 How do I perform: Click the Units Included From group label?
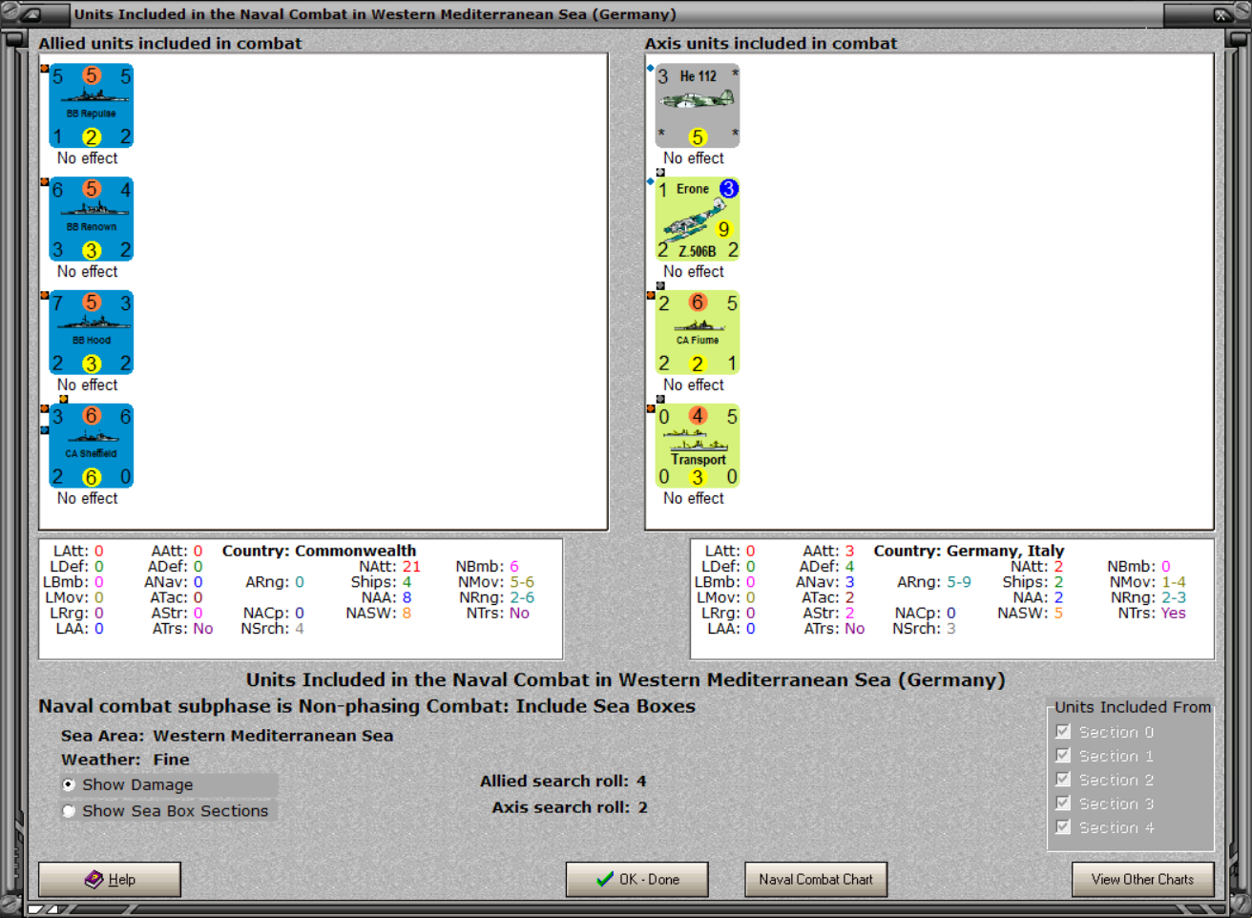pyautogui.click(x=1133, y=707)
